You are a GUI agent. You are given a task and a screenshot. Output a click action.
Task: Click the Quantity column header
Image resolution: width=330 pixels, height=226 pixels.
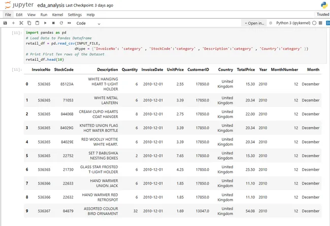pos(129,69)
